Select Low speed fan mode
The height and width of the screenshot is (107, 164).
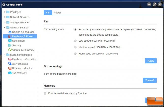click(x=75, y=41)
